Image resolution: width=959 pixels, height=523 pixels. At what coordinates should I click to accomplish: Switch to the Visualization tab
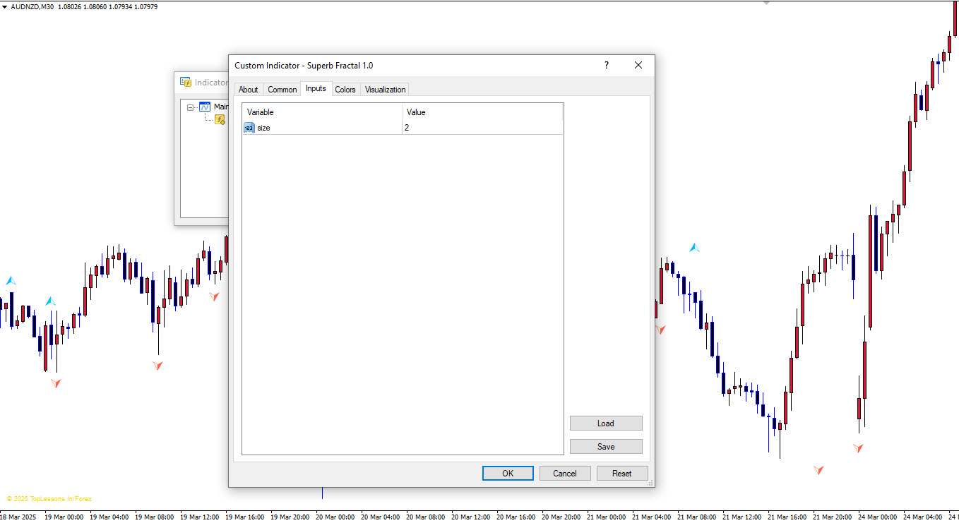tap(385, 90)
